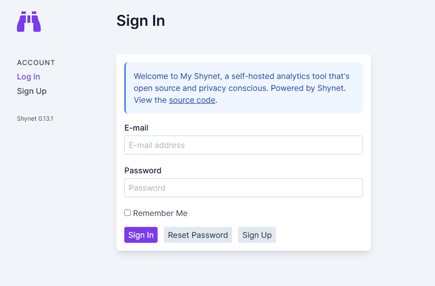Click the E-mail field label
This screenshot has height=286, width=435.
(x=136, y=128)
